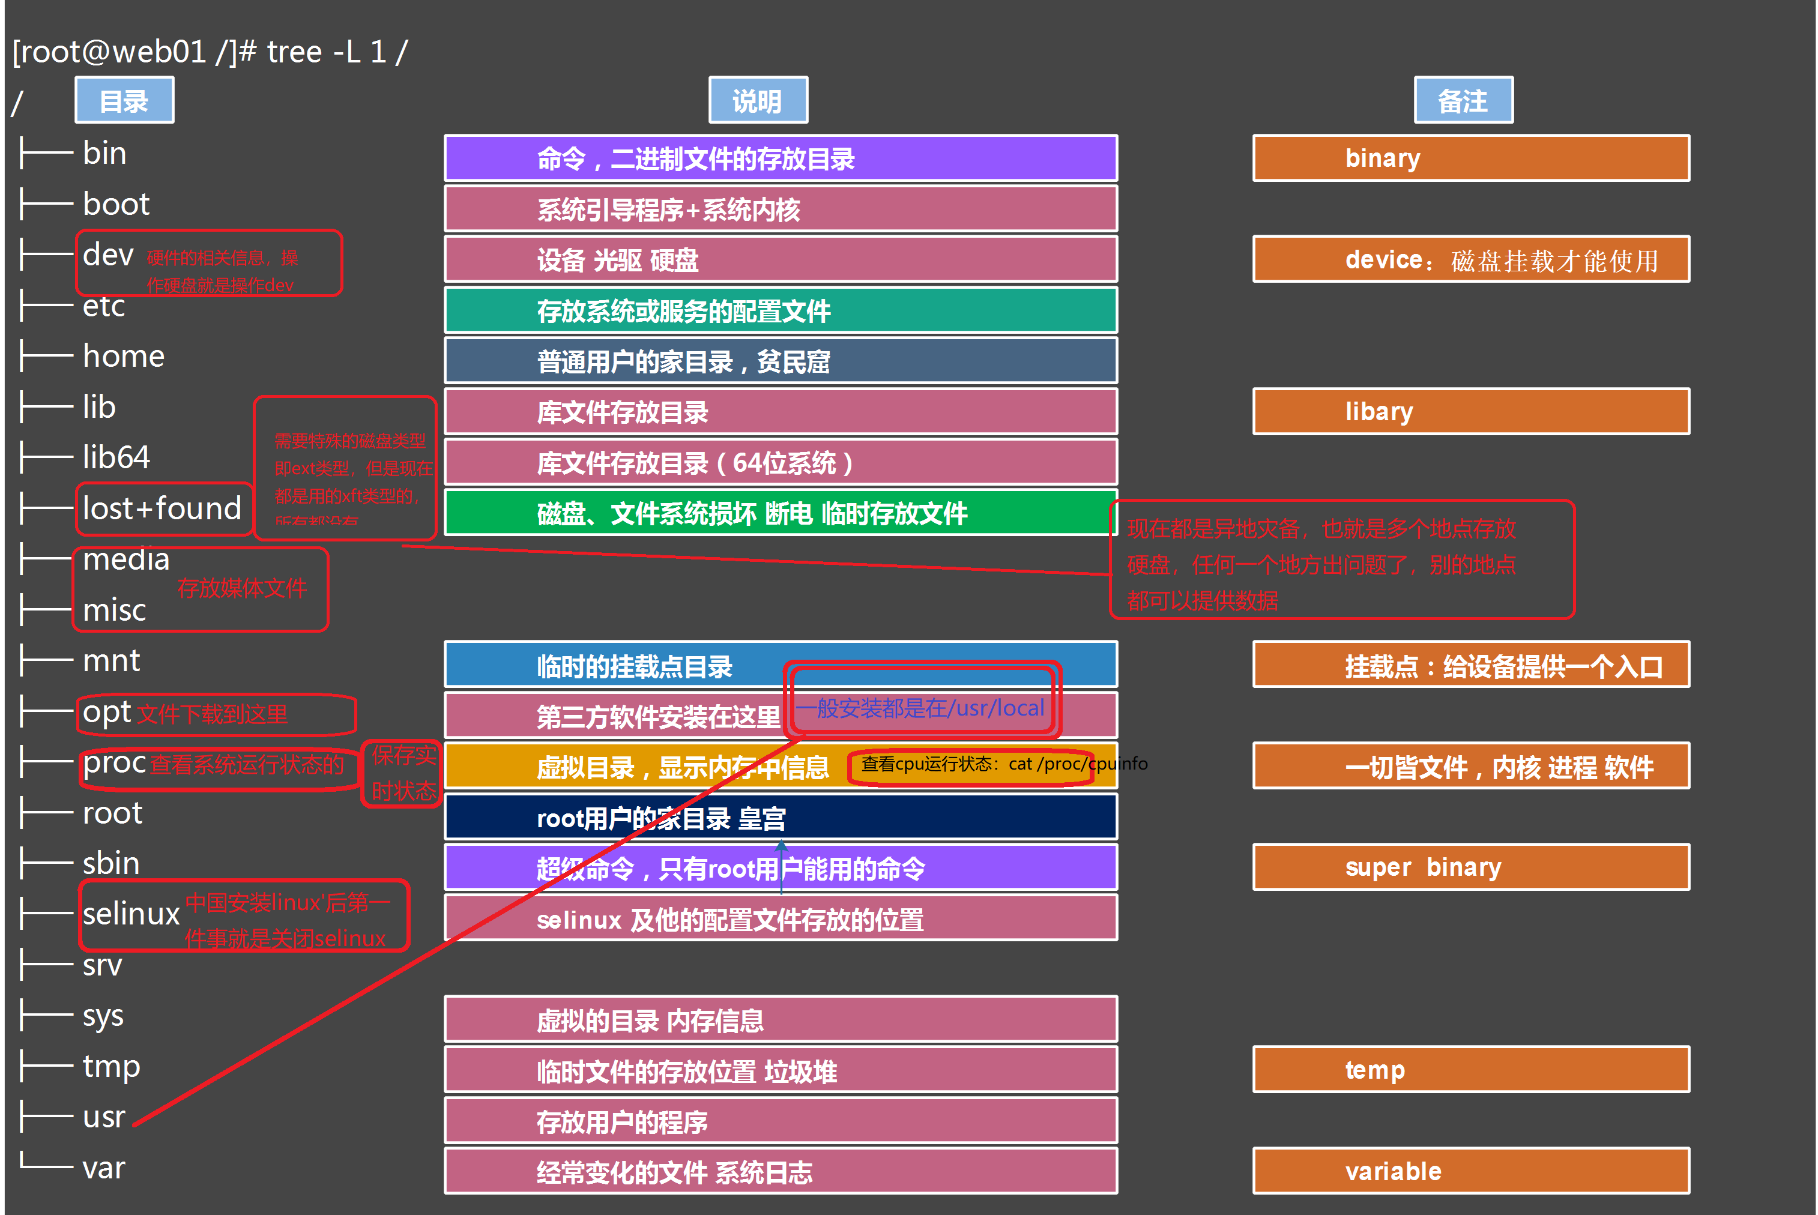Click the 'selinux' directory entry
This screenshot has height=1215, width=1818.
click(131, 914)
